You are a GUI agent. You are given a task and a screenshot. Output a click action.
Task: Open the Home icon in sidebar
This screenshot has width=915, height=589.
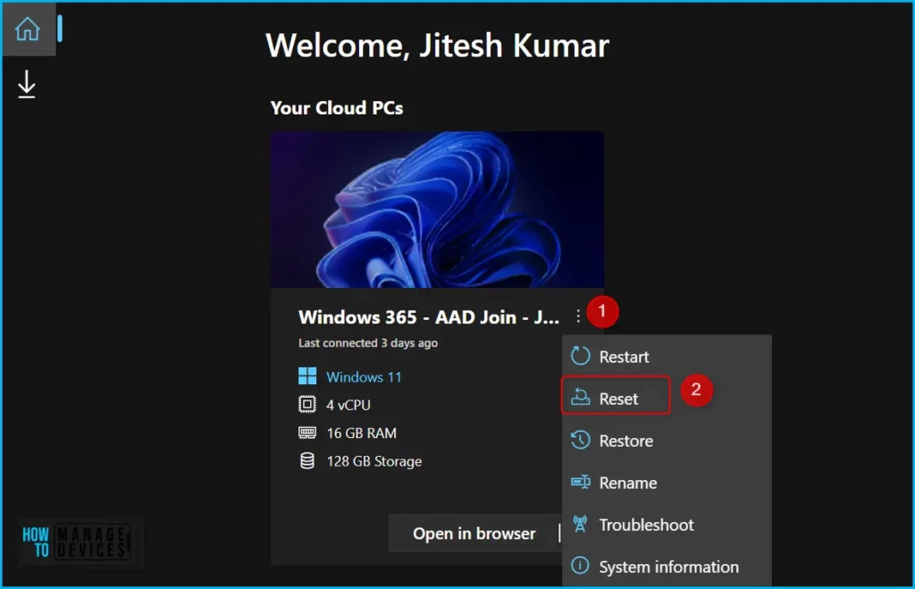(28, 29)
